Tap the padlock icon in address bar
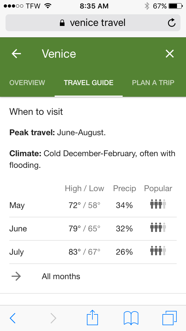The image size is (186, 331). tap(62, 23)
